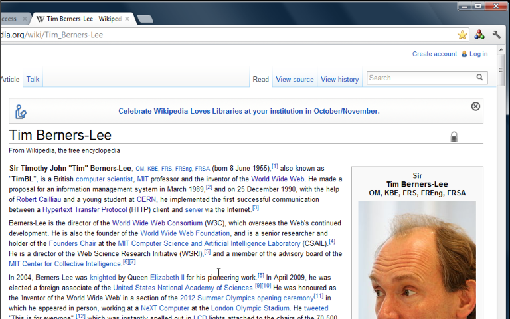This screenshot has height=319, width=510.
Task: Click the OM post-nominal link
Action: [140, 169]
